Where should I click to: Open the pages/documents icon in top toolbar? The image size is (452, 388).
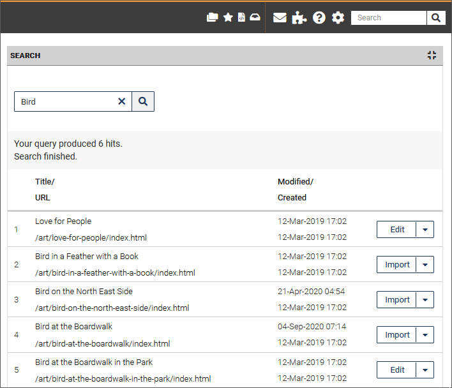[x=213, y=18]
